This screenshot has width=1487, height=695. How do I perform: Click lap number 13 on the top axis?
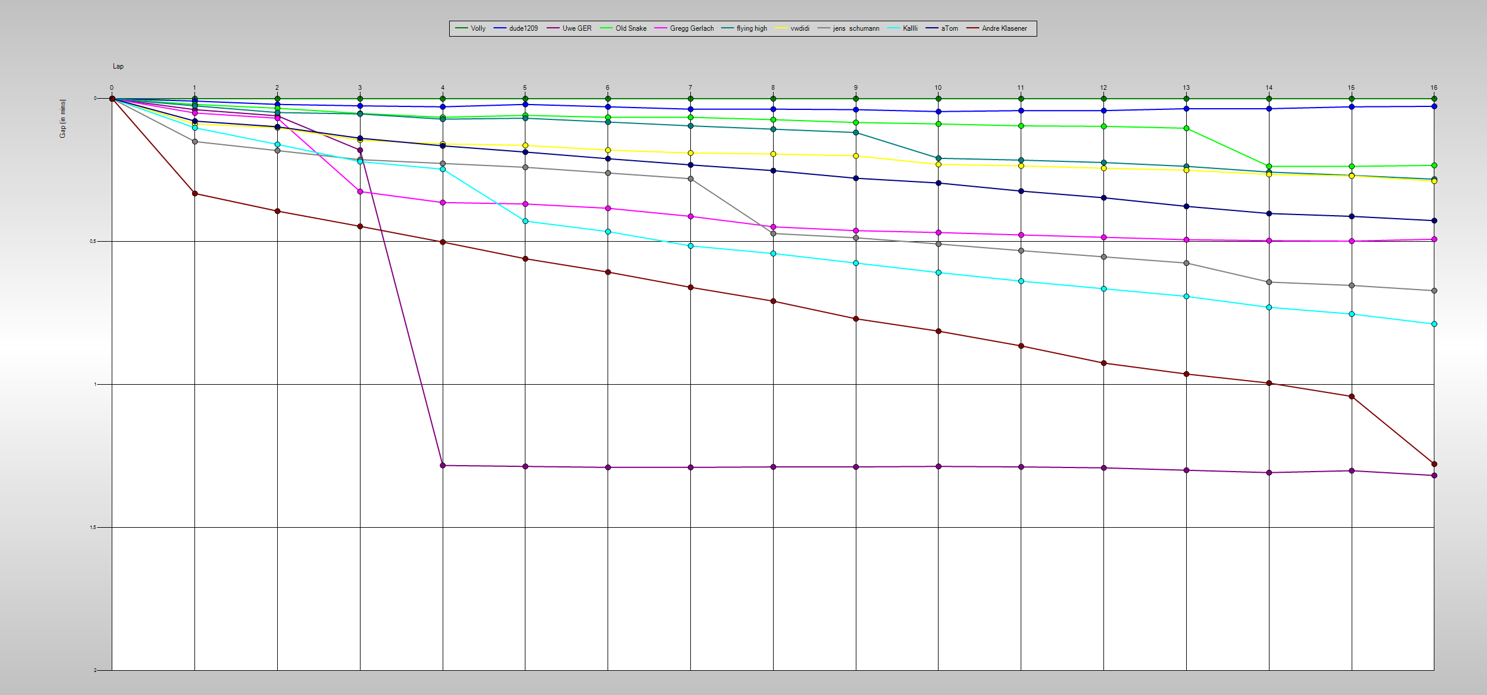[x=1186, y=87]
